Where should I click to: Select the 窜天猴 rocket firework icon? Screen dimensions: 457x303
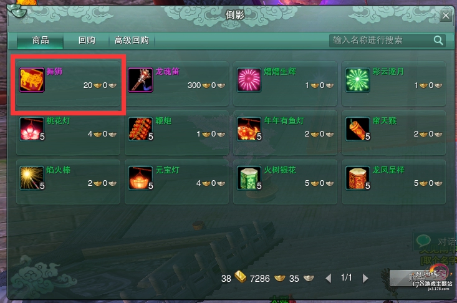pyautogui.click(x=357, y=129)
